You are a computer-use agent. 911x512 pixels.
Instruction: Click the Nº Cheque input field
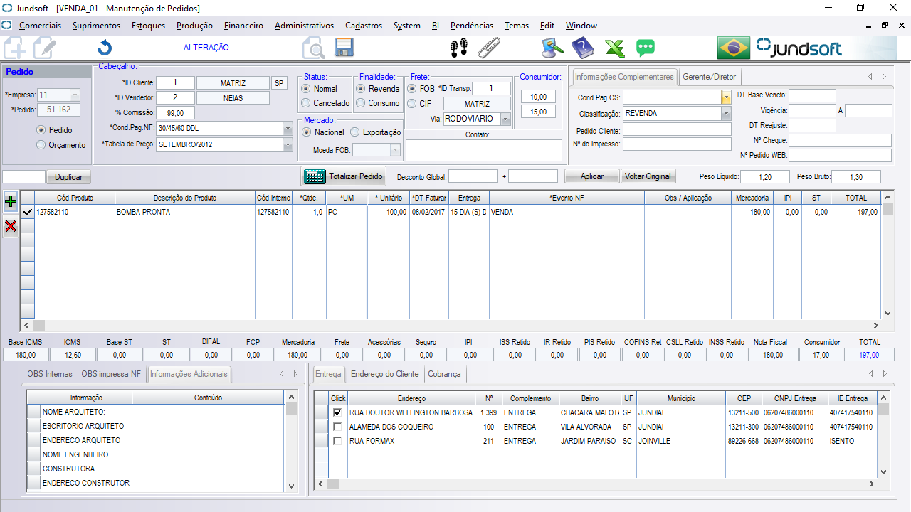(840, 140)
